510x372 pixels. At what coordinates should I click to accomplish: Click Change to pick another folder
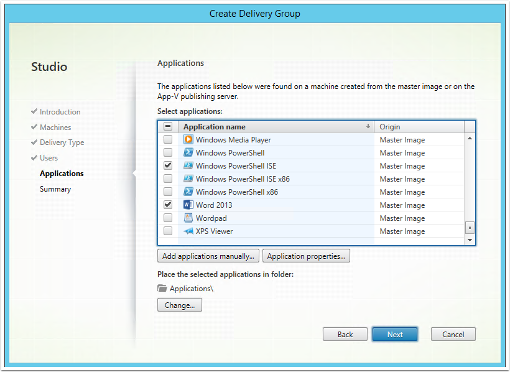pos(180,305)
